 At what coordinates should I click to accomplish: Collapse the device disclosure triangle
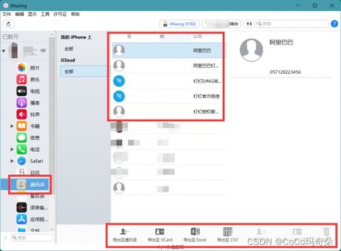pos(3,51)
